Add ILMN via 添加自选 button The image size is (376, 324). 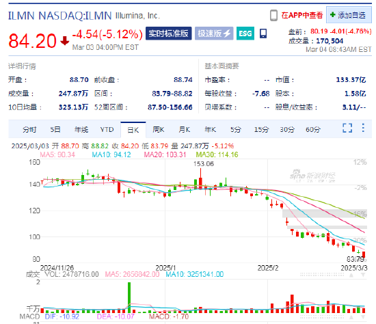click(x=349, y=15)
